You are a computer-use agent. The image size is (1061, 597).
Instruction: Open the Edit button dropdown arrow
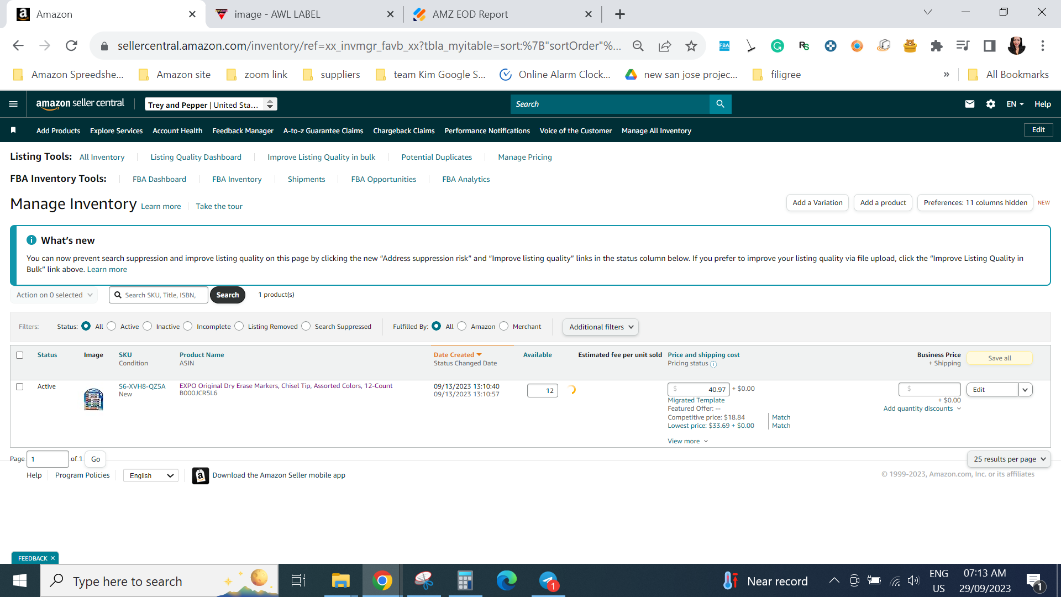[1026, 390]
